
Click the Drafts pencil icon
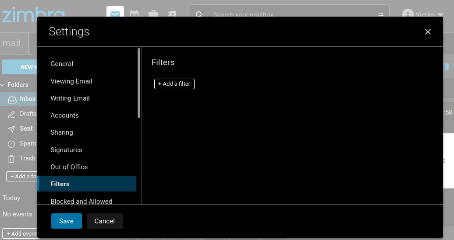coord(11,115)
